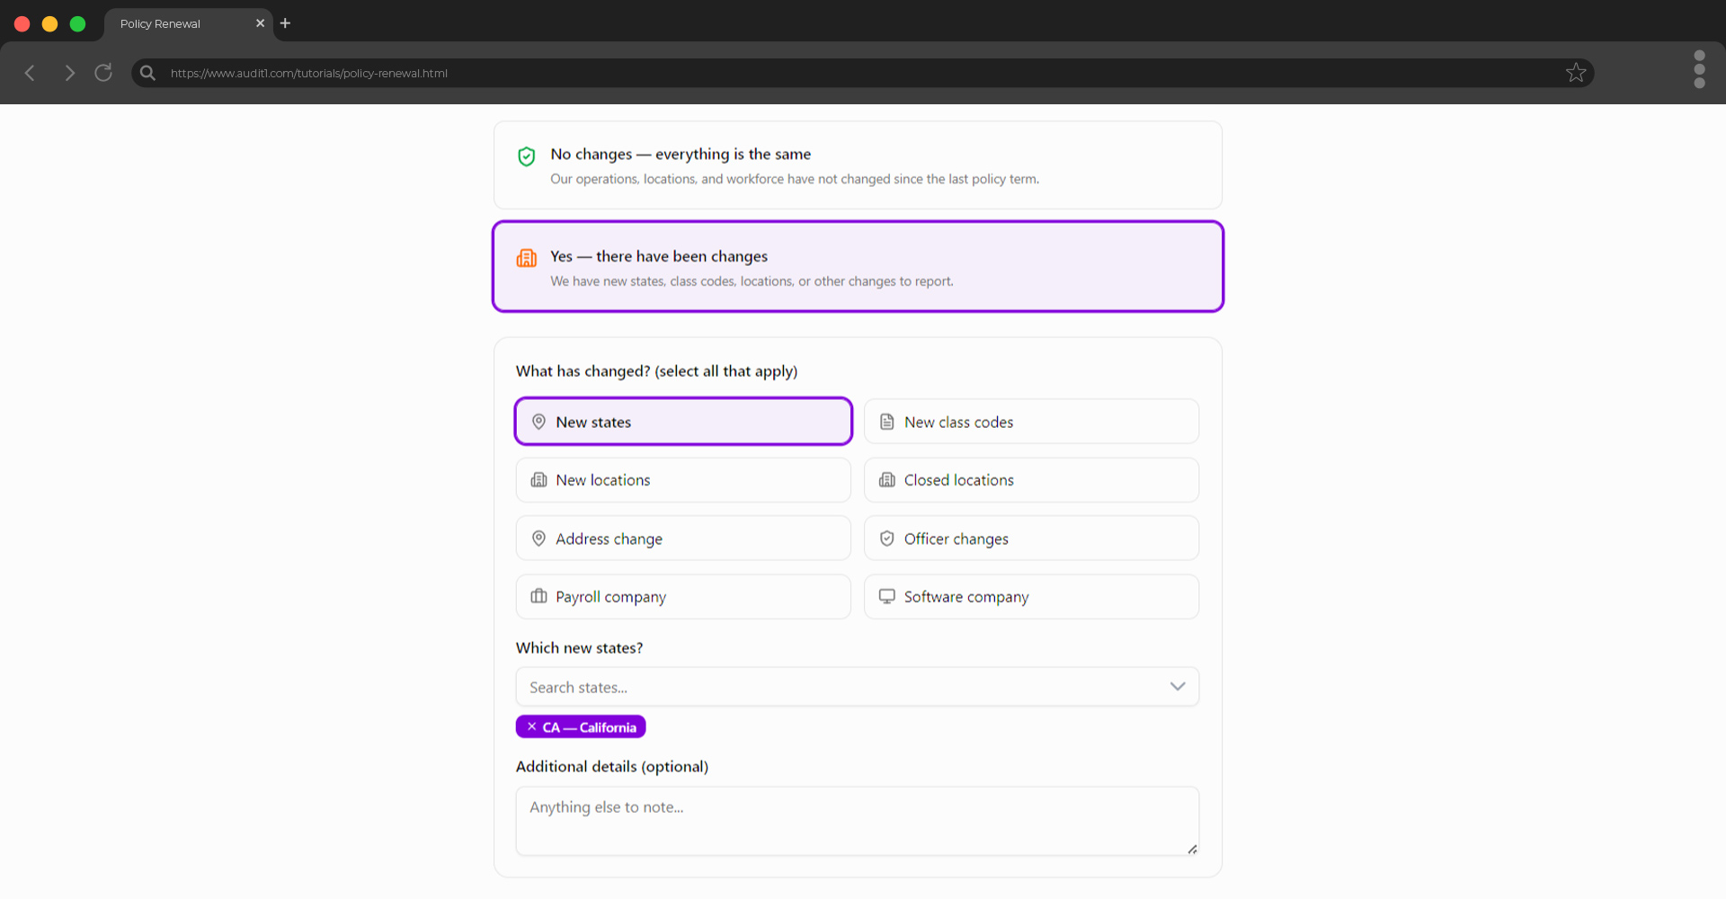Close the Policy Renewal tab
Image resolution: width=1726 pixels, height=899 pixels.
[260, 23]
